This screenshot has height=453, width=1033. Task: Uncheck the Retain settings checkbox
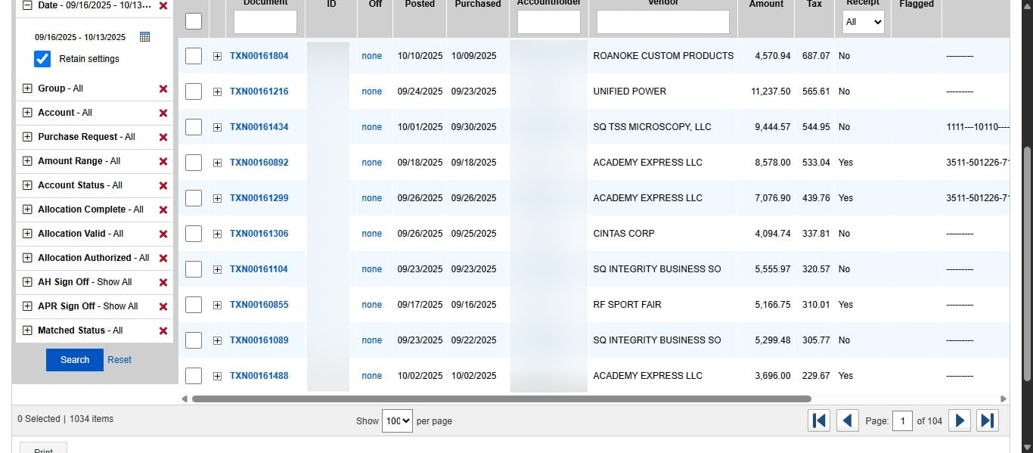coord(42,58)
